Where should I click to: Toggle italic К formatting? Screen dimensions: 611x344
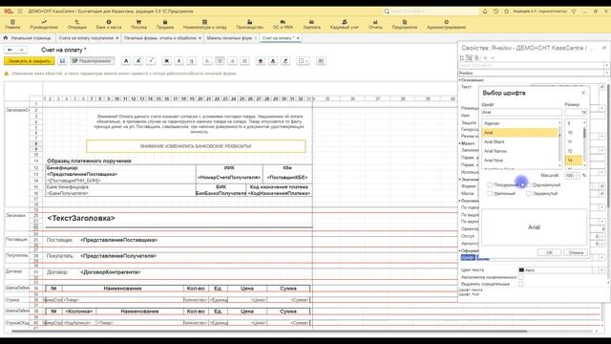point(179,61)
